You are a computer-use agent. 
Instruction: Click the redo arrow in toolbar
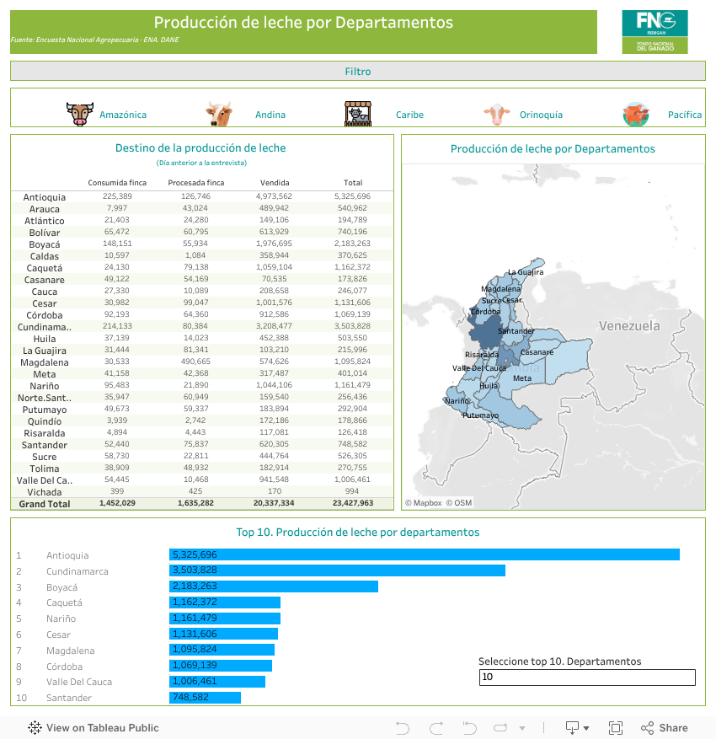436,728
